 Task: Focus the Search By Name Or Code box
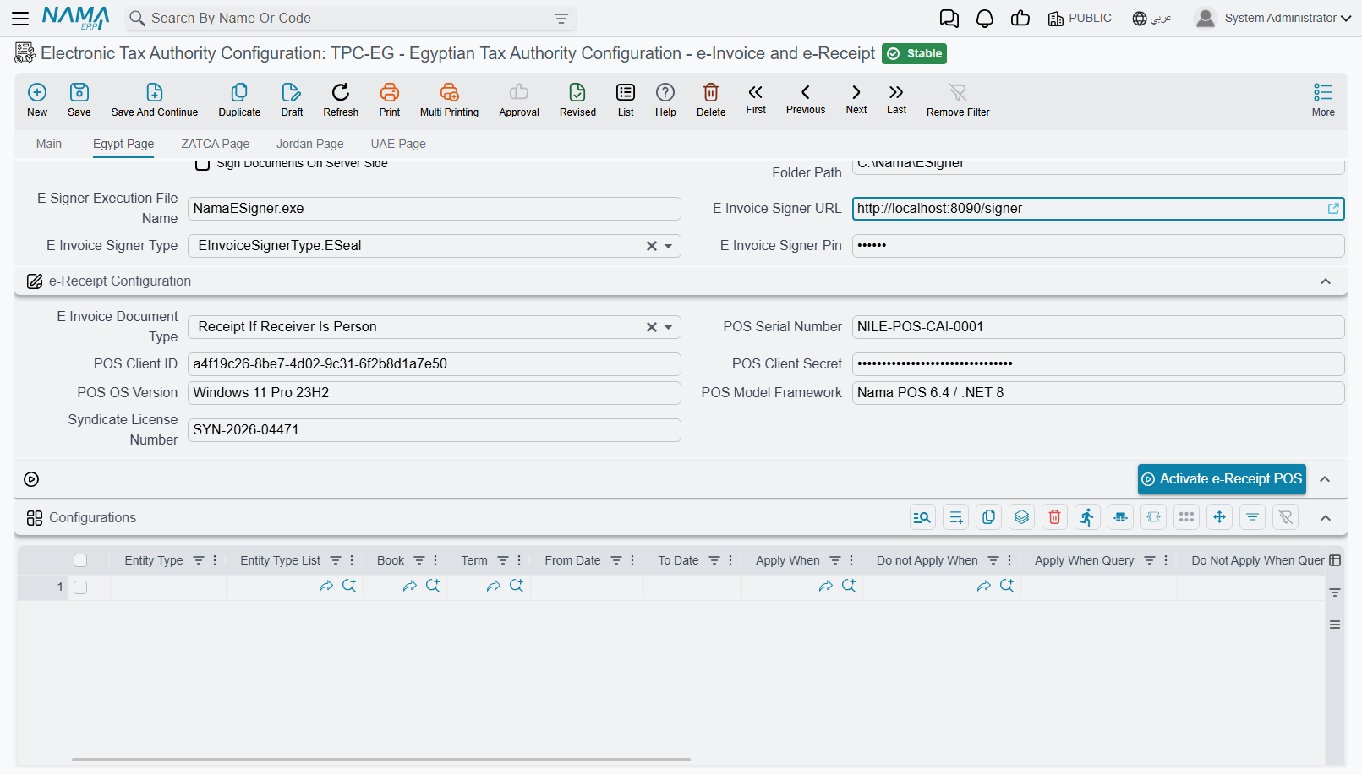(351, 19)
